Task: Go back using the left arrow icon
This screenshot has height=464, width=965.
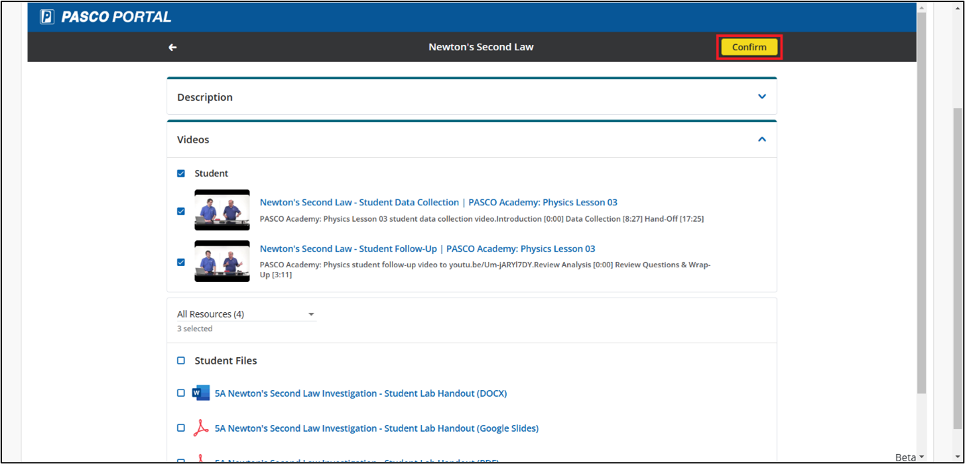Action: coord(173,47)
